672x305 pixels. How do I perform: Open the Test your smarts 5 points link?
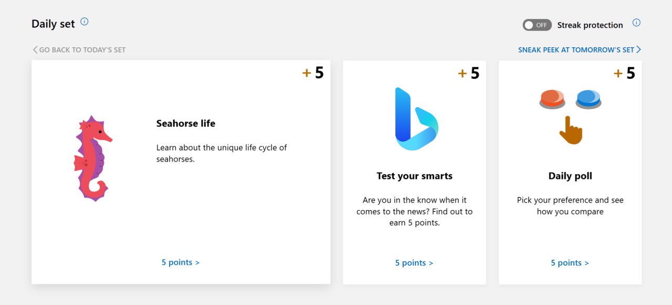pos(414,263)
